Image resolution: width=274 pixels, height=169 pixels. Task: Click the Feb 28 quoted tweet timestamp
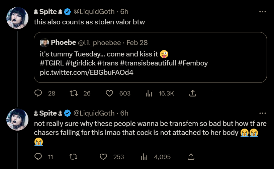tap(137, 42)
